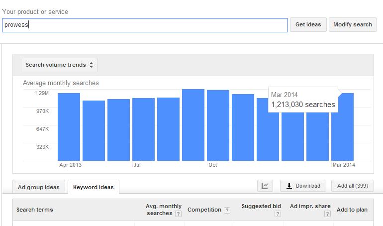Click the Add all (399) button
The height and width of the screenshot is (226, 383).
coord(353,186)
